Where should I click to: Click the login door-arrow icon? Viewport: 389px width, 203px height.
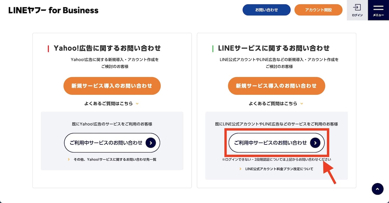[x=357, y=7]
